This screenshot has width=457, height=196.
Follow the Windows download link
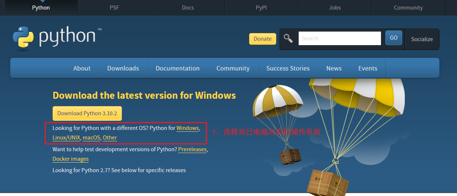(188, 128)
